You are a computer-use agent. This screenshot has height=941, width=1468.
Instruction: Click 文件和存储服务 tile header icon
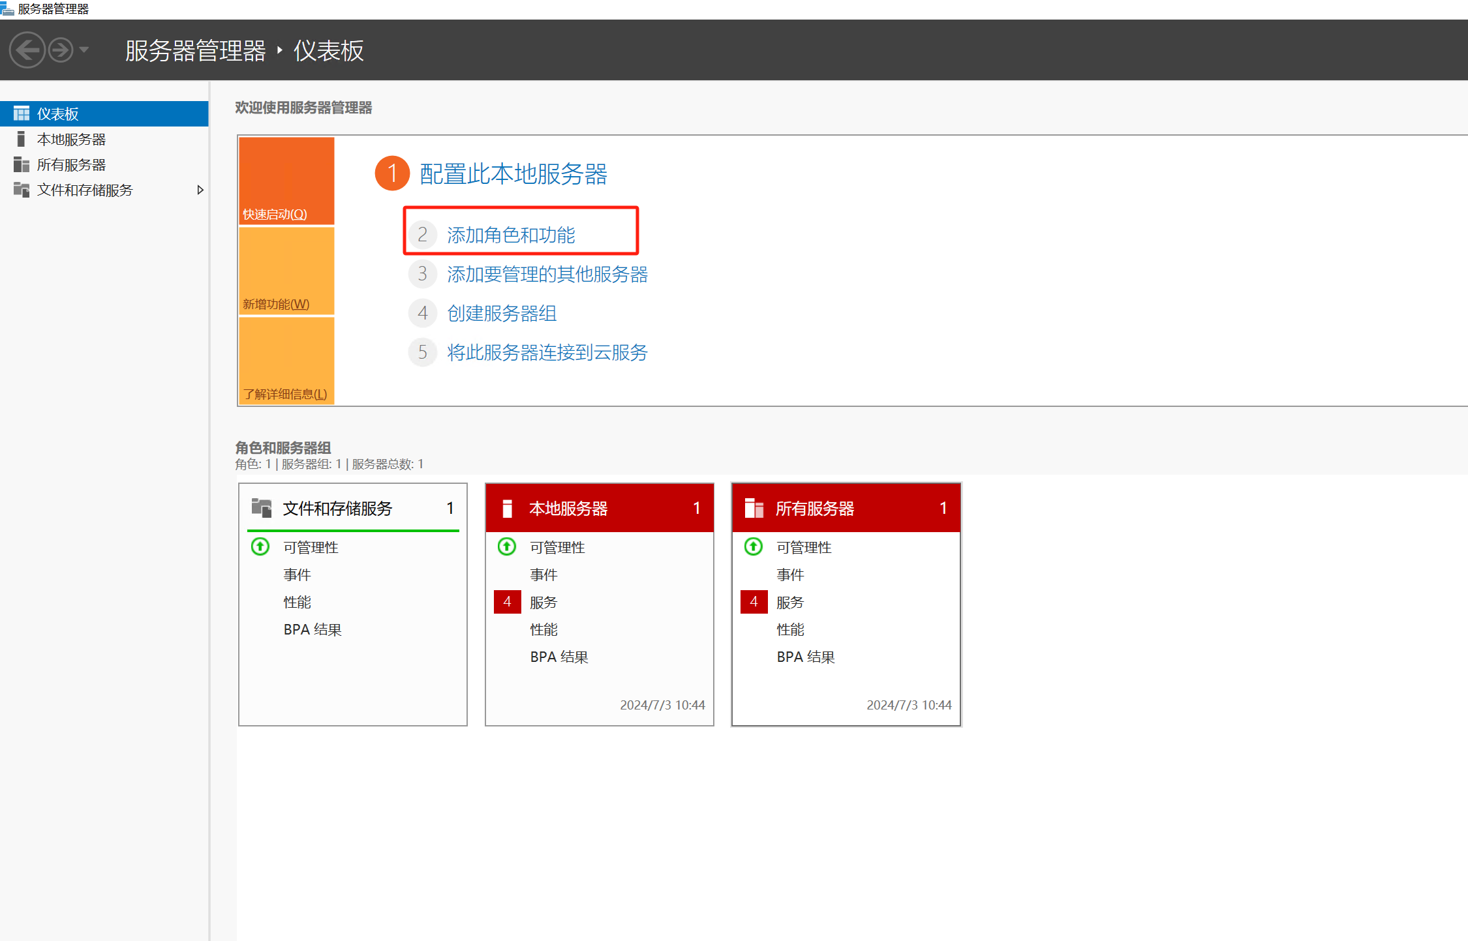pos(262,508)
